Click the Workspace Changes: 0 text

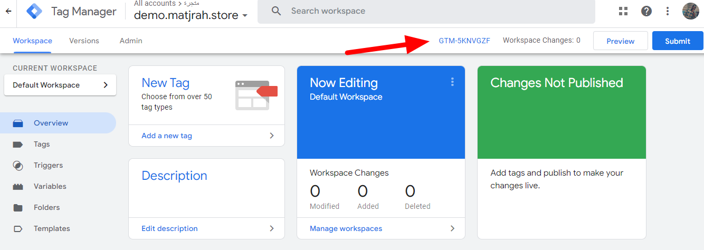(x=541, y=40)
